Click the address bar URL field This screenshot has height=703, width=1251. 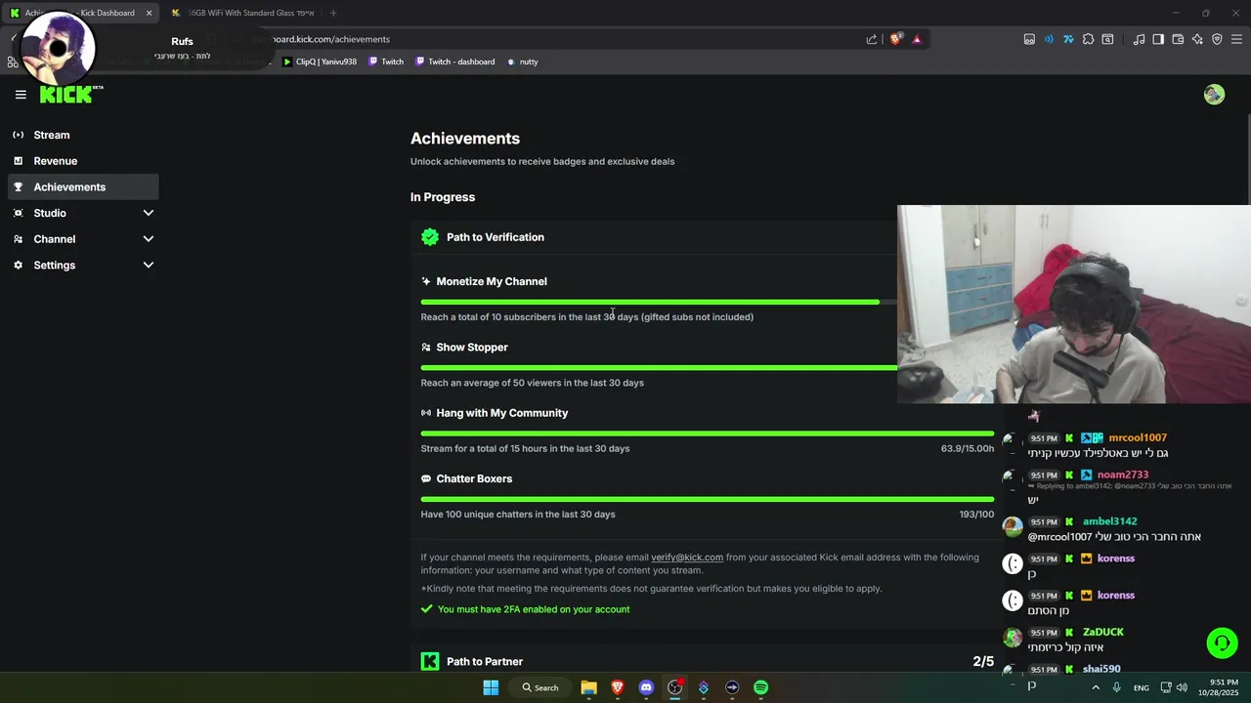(x=547, y=39)
